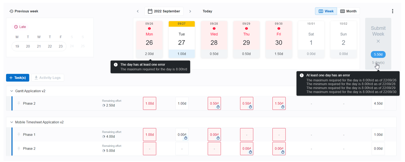Click the red error icon on Monday 09/26
The height and width of the screenshot is (162, 405).
149,29
